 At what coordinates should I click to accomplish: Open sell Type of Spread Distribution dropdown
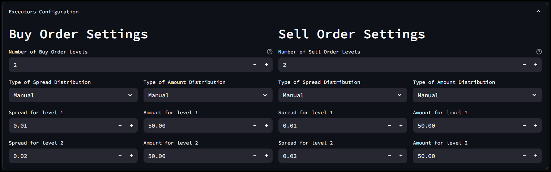(342, 95)
